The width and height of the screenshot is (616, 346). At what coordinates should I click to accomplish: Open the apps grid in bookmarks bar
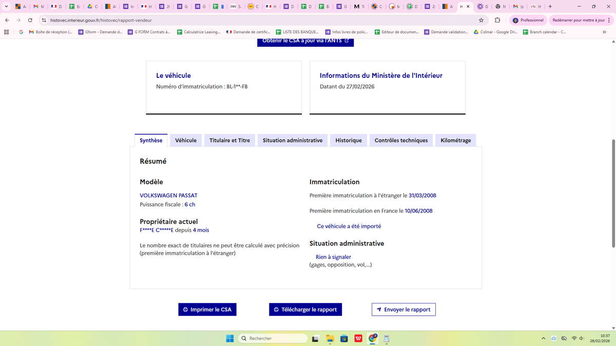pos(6,32)
